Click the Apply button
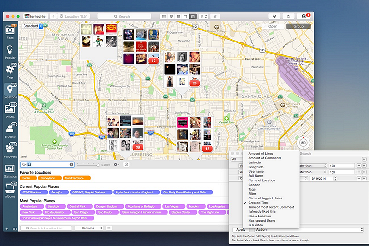 tap(241, 229)
